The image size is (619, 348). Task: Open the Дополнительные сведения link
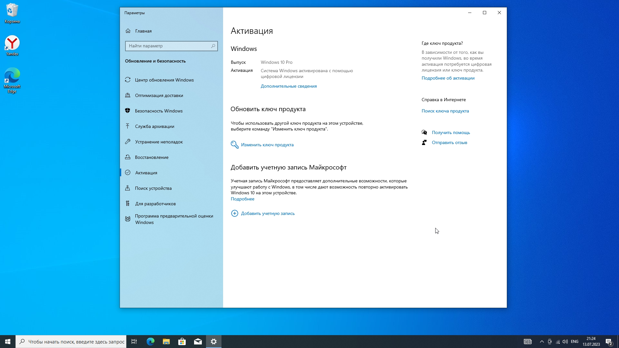click(289, 86)
